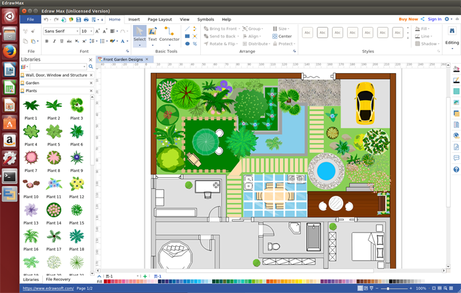Open the www.edrawsoft.com link

(48, 288)
